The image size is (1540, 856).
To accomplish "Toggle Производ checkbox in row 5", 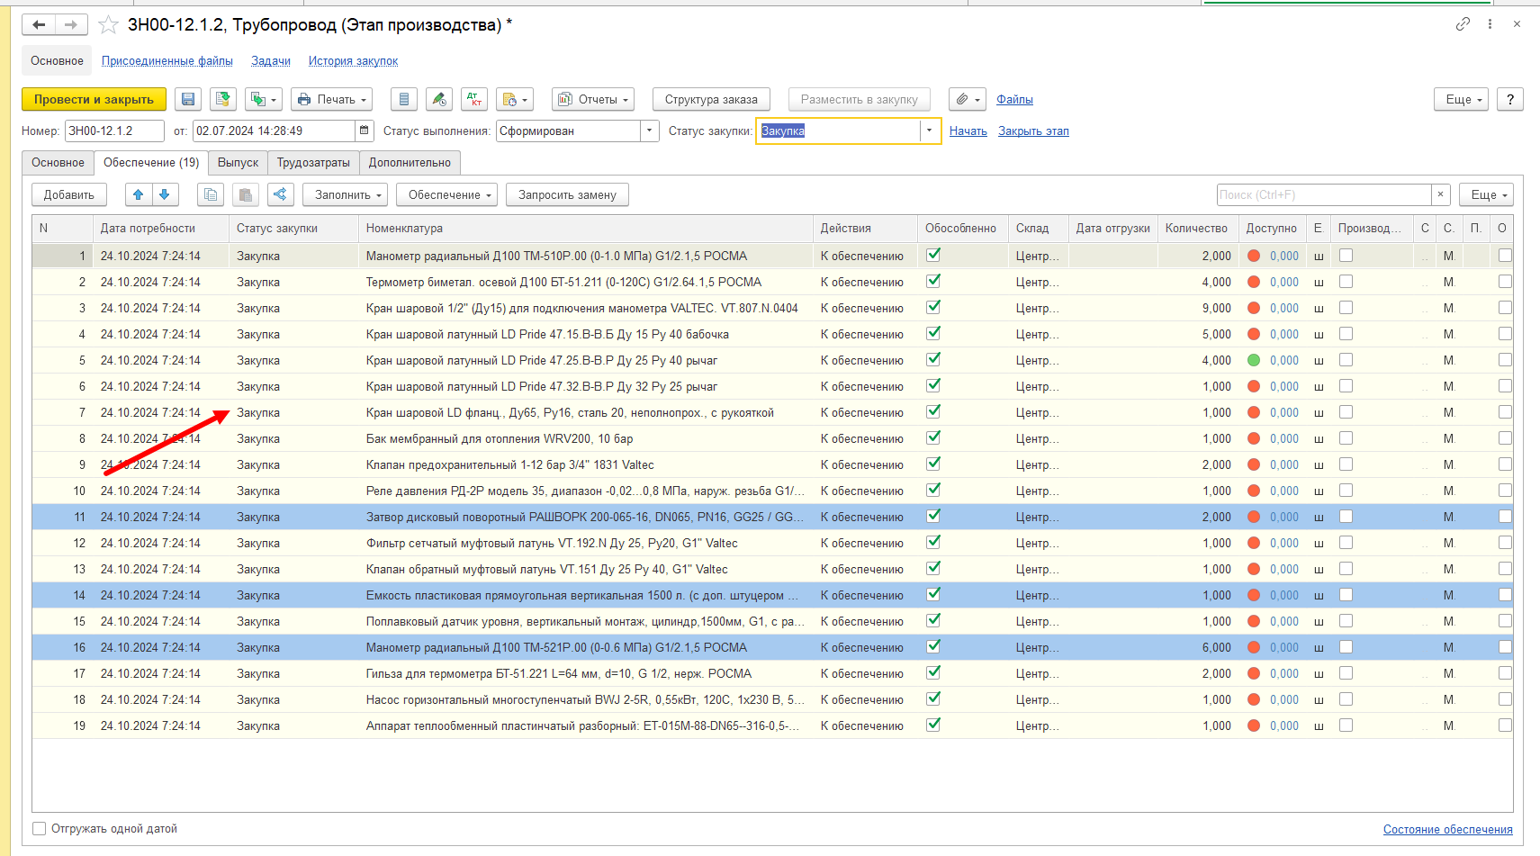I will click(x=1346, y=360).
